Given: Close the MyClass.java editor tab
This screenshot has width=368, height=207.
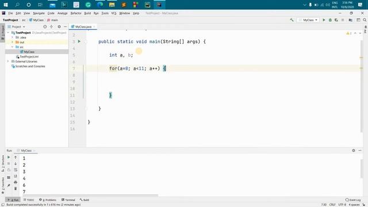Looking at the screenshot, I should 94,27.
